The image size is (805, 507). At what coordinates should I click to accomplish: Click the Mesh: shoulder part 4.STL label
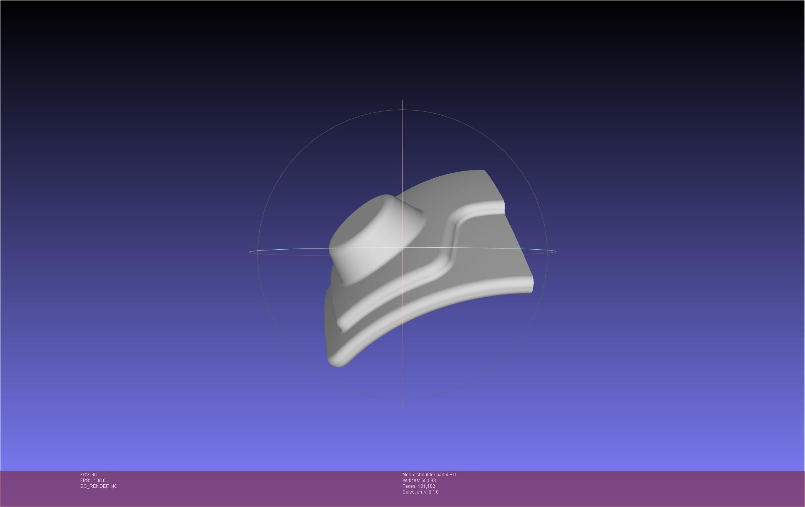pos(430,475)
